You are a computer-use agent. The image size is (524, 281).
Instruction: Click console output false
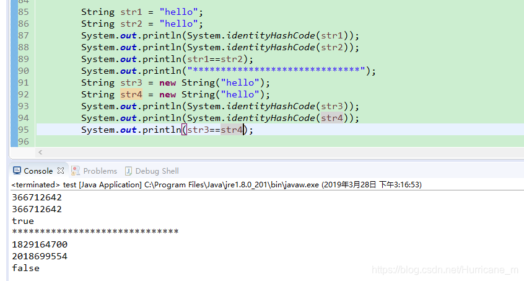[x=26, y=268]
